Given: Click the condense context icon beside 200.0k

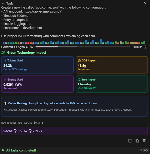Looking at the screenshot, I should (x=146, y=47).
